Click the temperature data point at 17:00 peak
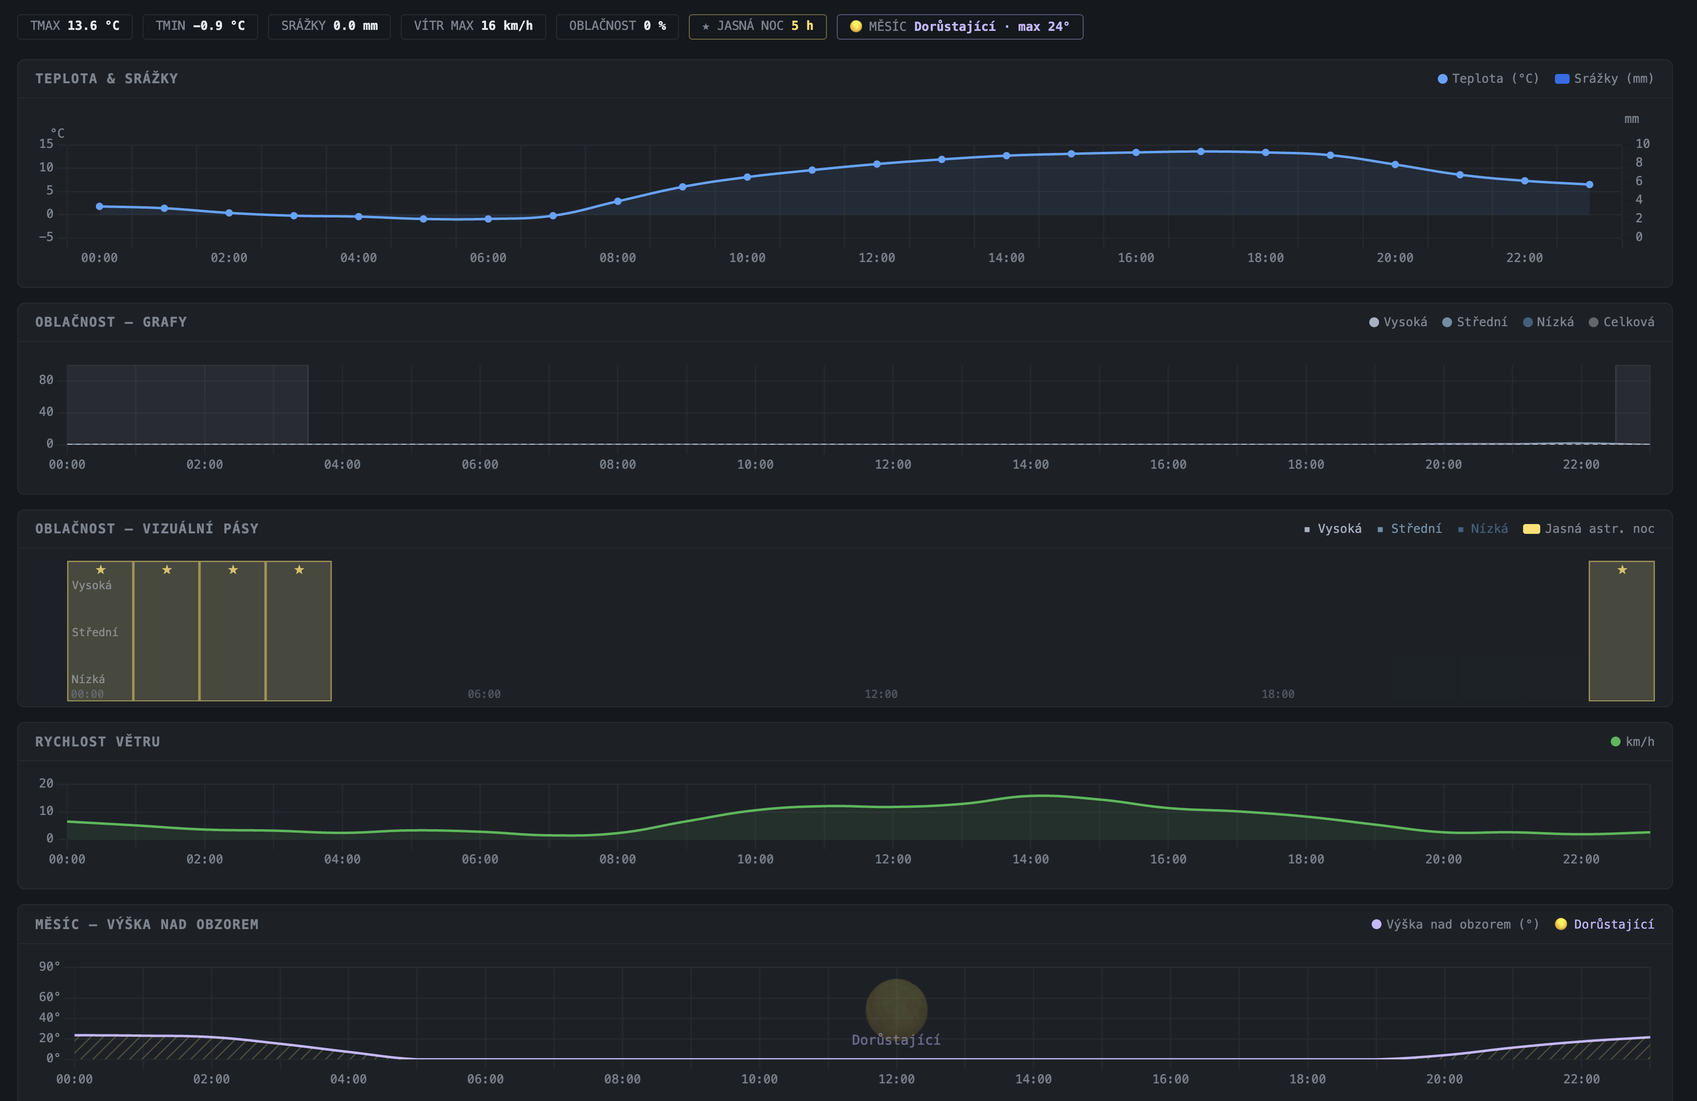 (1201, 151)
